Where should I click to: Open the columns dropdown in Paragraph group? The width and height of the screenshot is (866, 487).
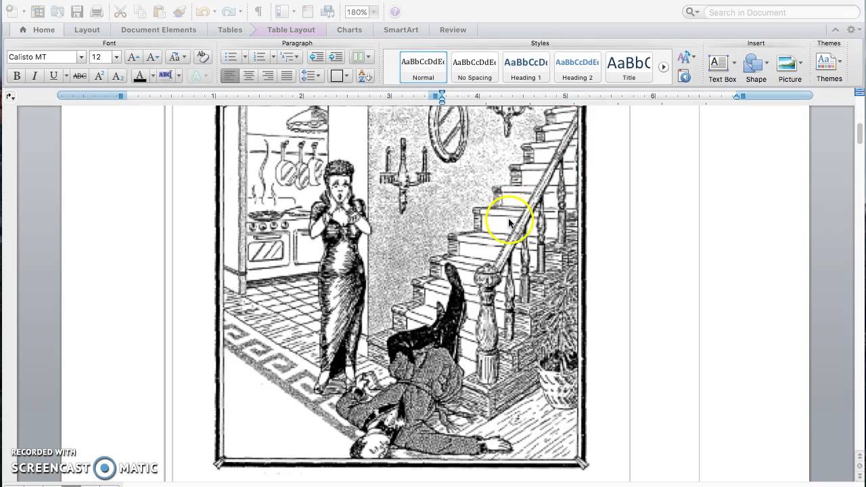361,57
